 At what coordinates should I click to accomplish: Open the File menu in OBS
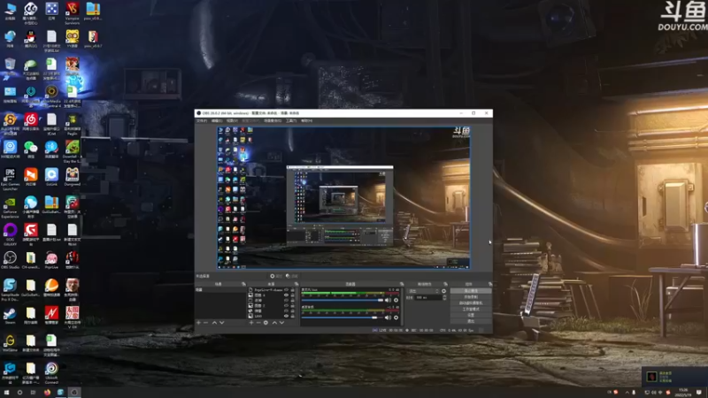202,120
